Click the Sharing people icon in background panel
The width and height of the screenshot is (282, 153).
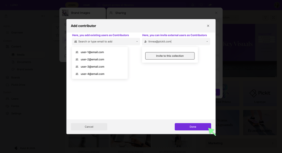tap(111, 13)
